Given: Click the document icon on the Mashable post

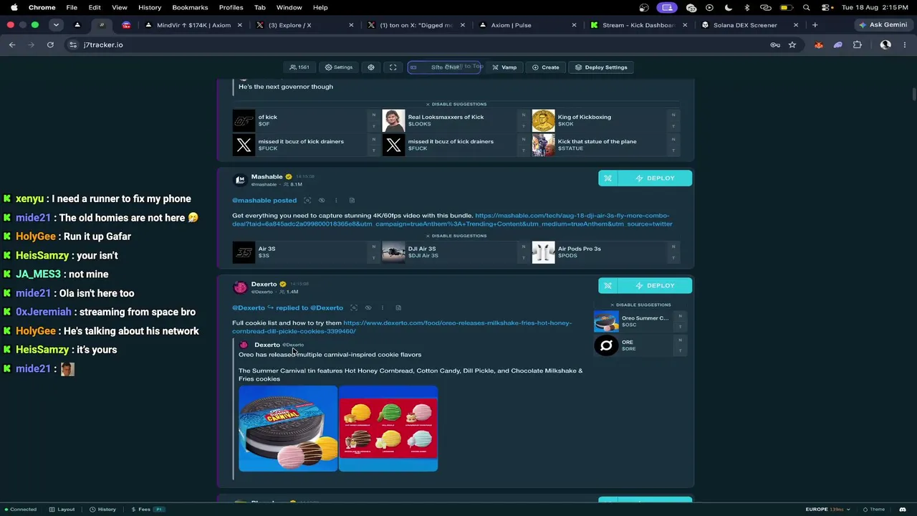Looking at the screenshot, I should (x=352, y=201).
